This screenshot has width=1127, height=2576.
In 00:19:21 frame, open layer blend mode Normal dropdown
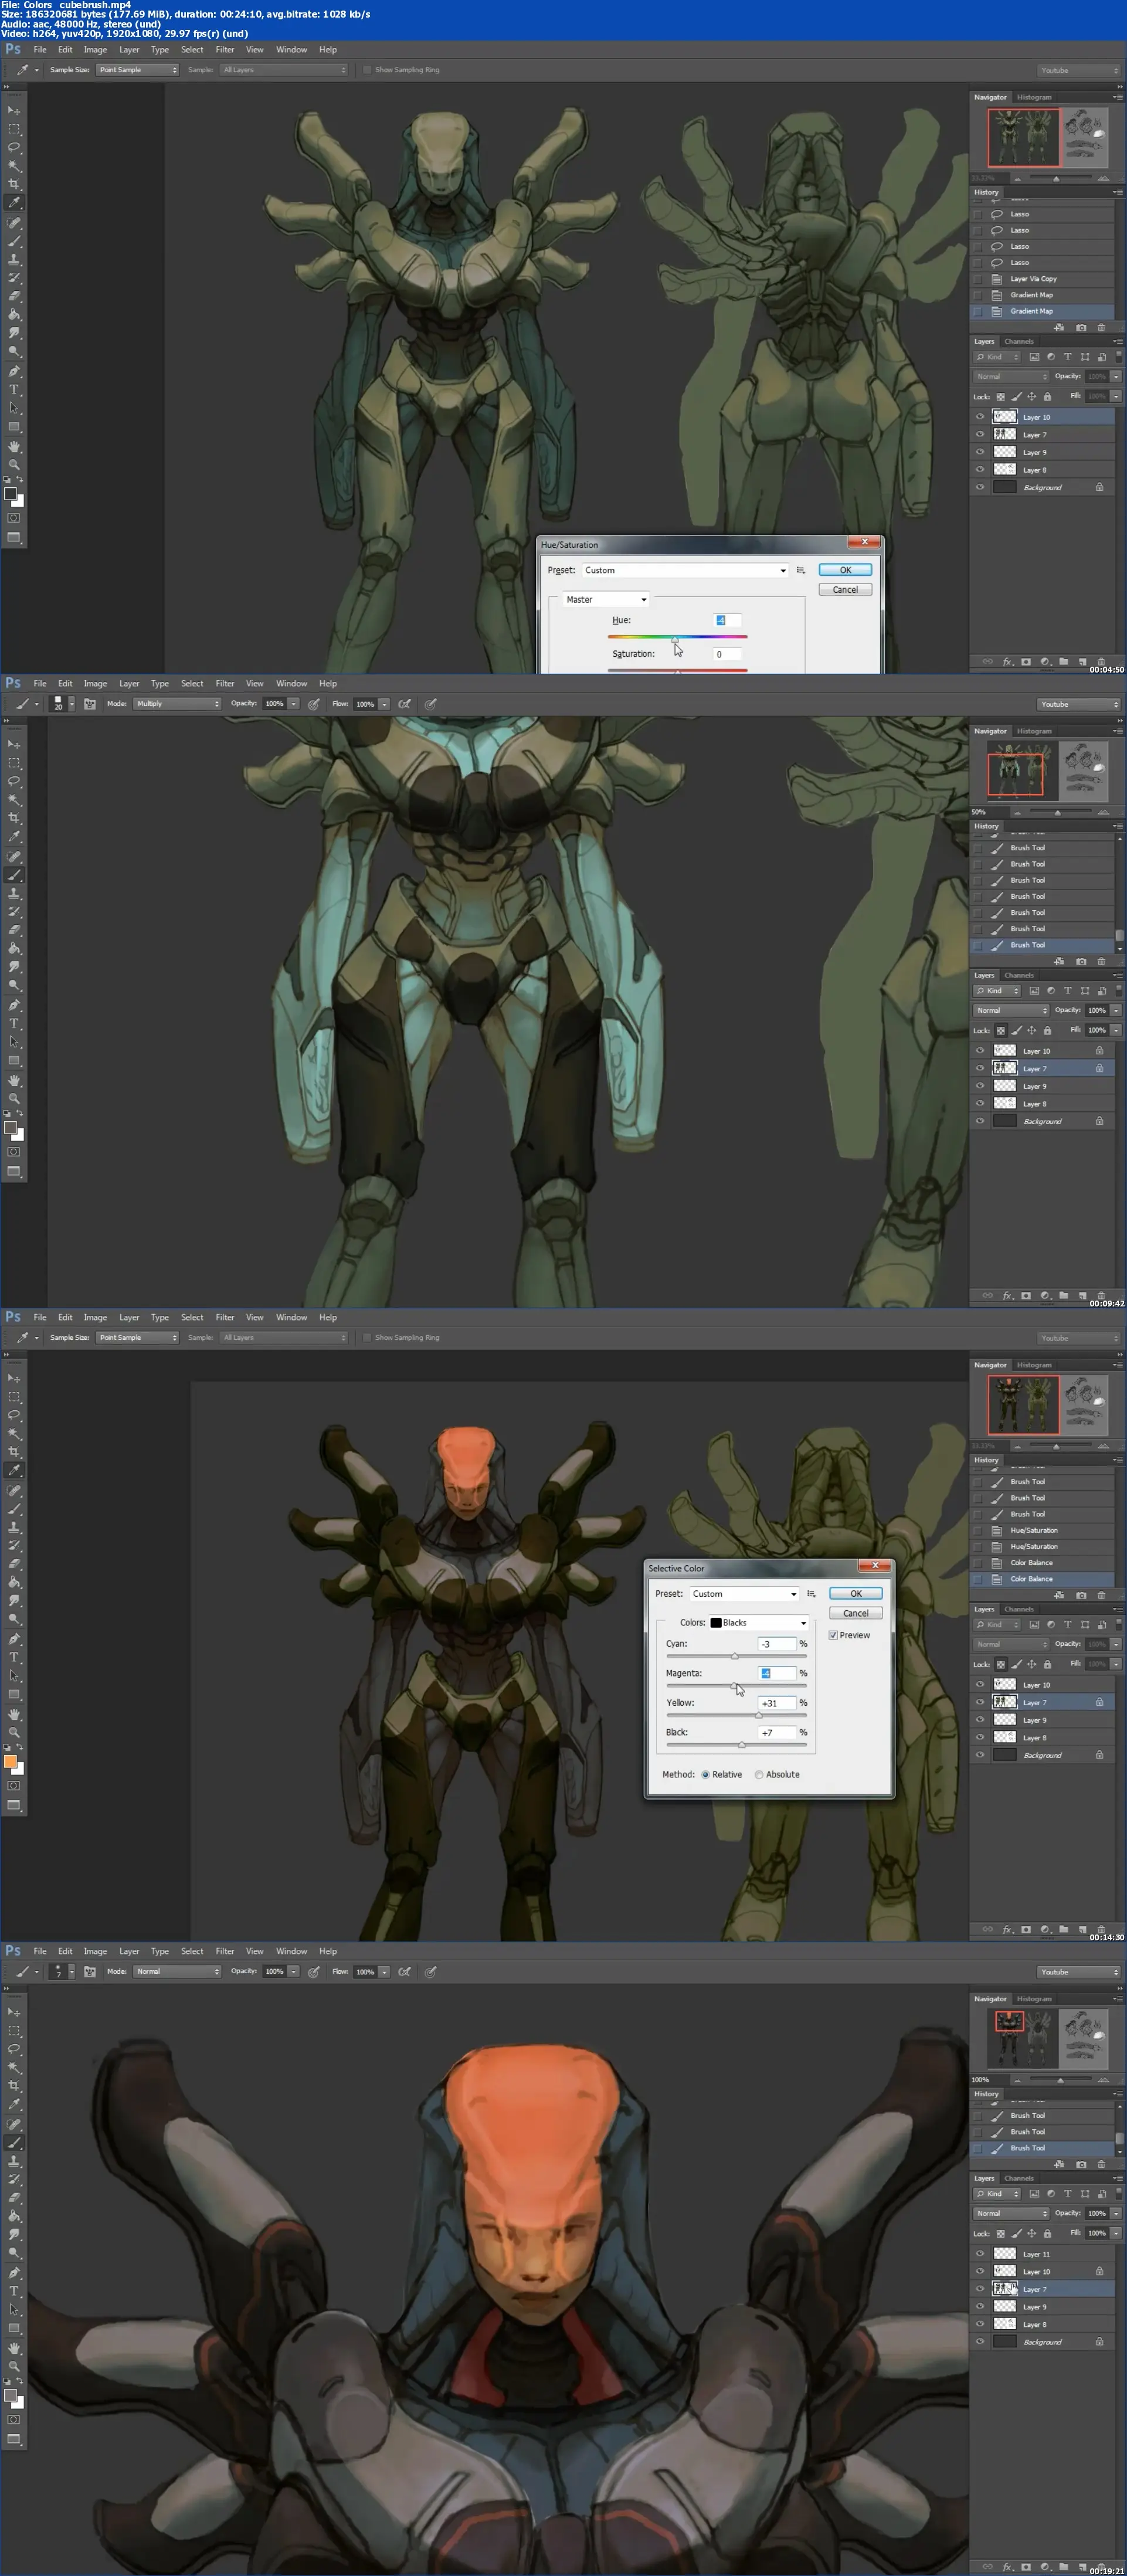[x=1012, y=2213]
